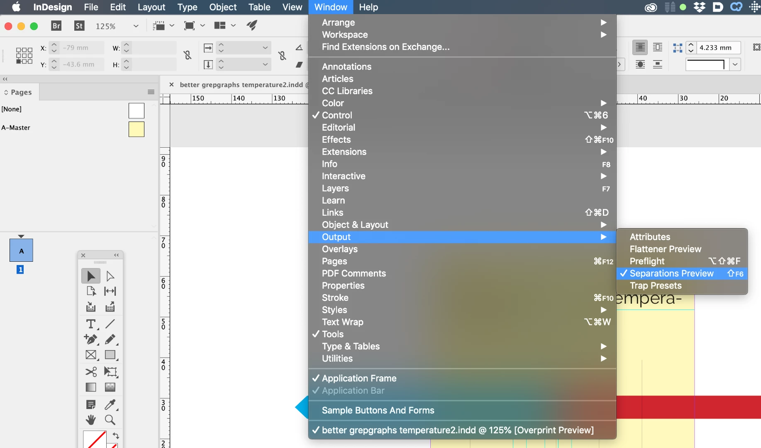Select the Scissors tool
761x448 pixels.
pos(91,372)
